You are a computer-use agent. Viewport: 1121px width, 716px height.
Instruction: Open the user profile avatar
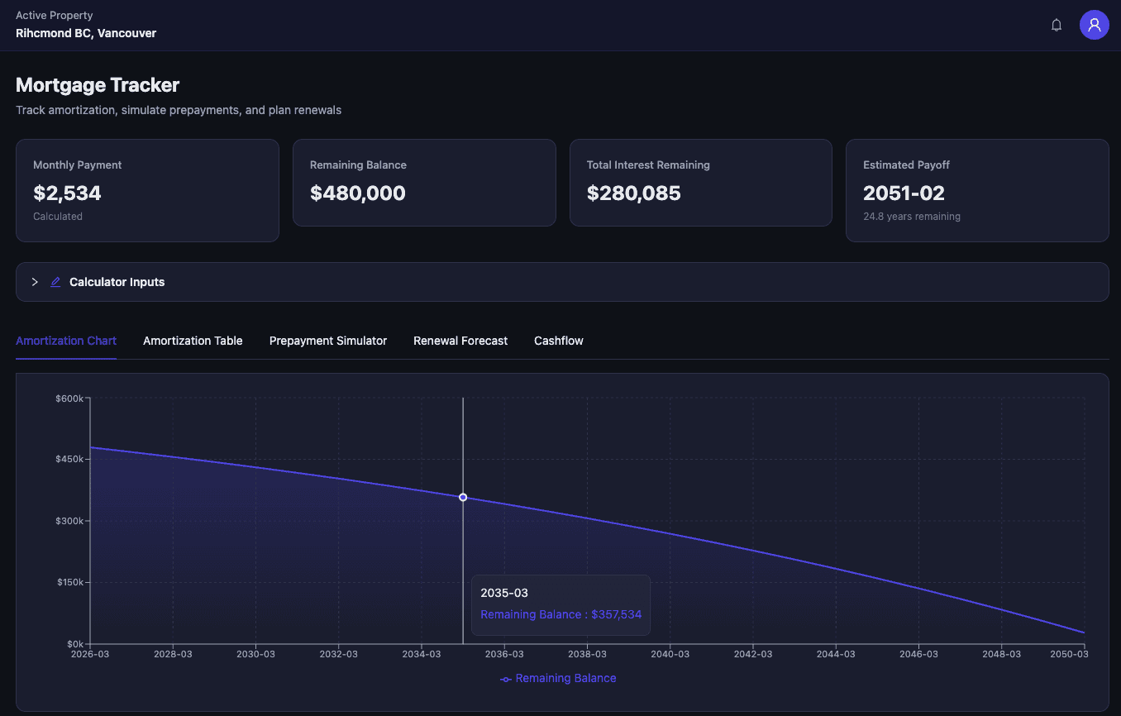tap(1094, 25)
